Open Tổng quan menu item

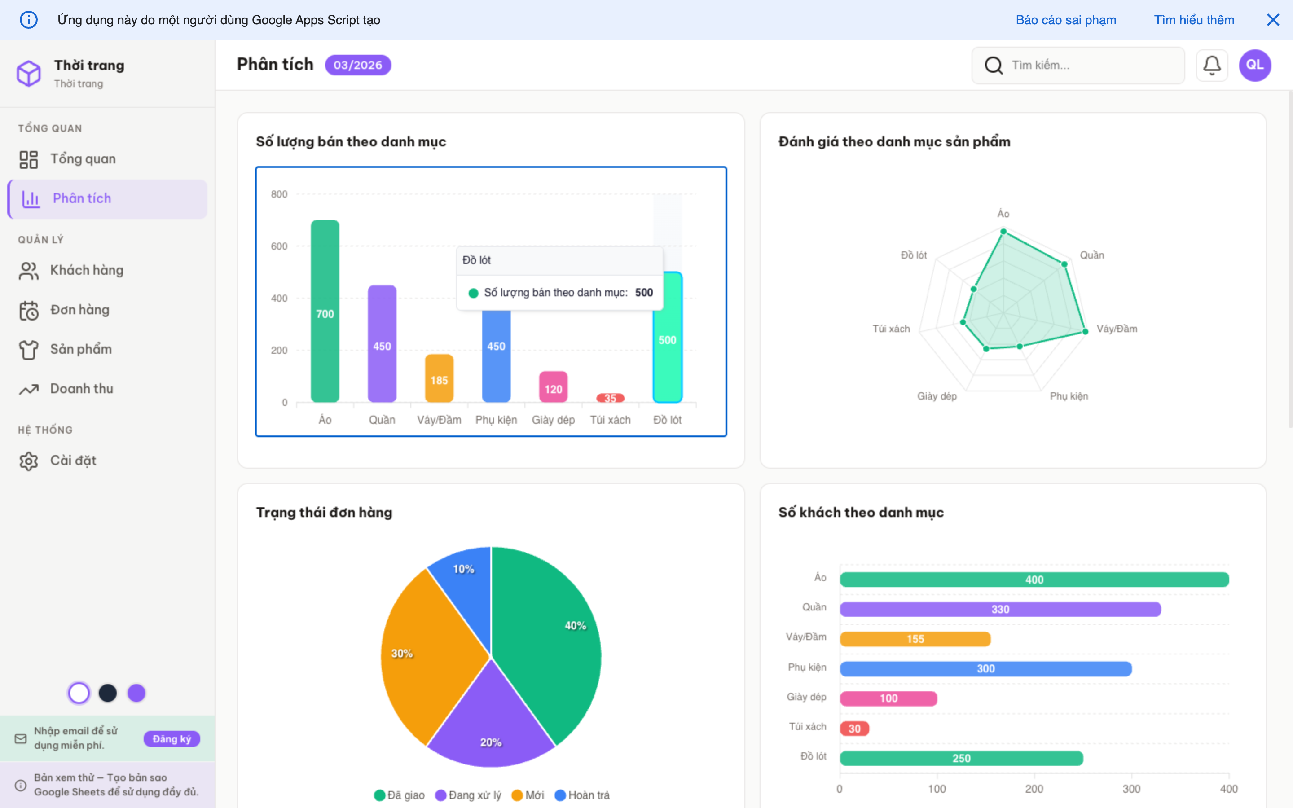(x=83, y=159)
